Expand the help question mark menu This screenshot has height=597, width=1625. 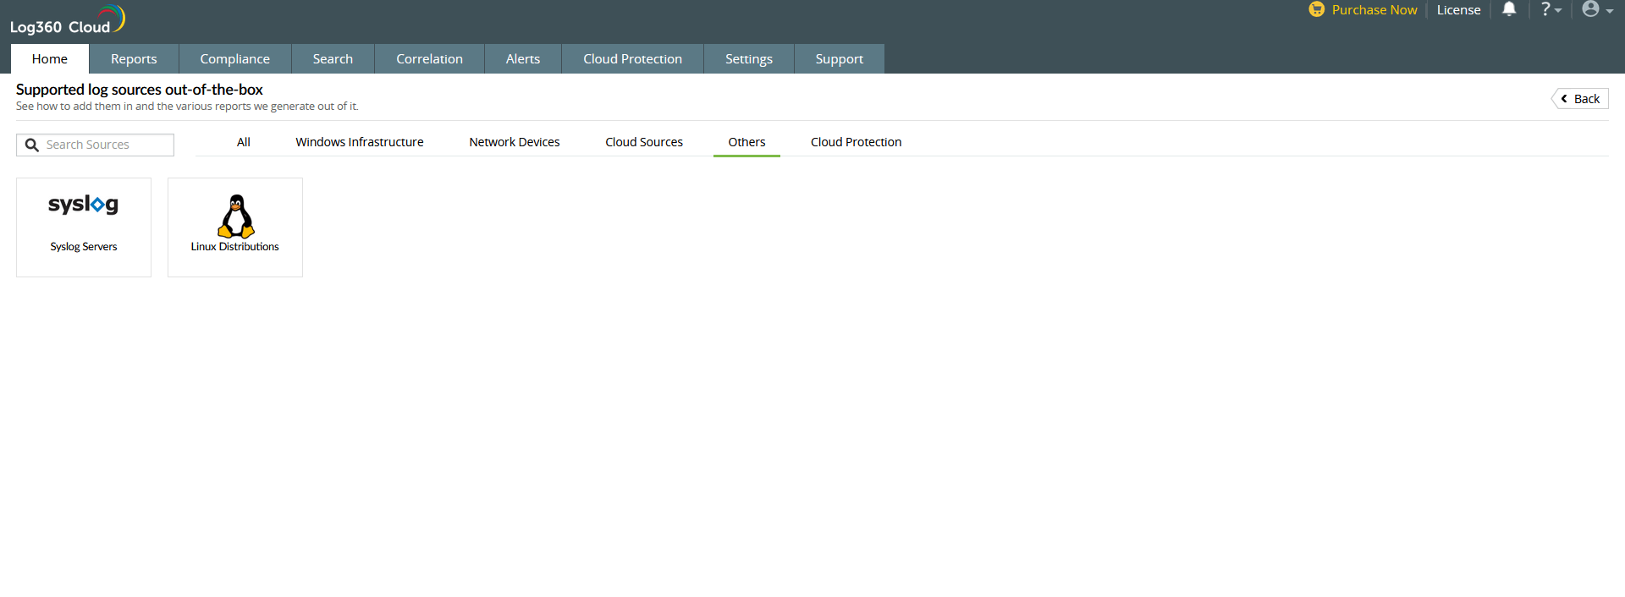tap(1550, 9)
